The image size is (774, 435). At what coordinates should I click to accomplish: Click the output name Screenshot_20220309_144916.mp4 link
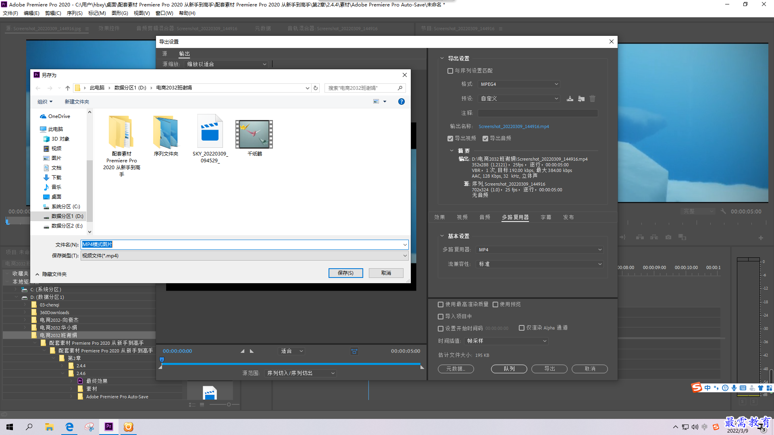click(x=514, y=126)
